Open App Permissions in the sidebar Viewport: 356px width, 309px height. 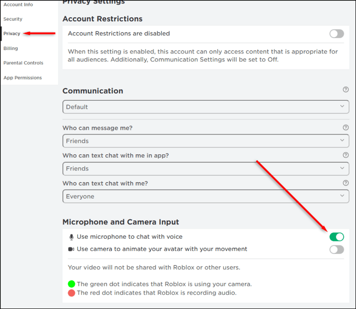click(x=22, y=78)
